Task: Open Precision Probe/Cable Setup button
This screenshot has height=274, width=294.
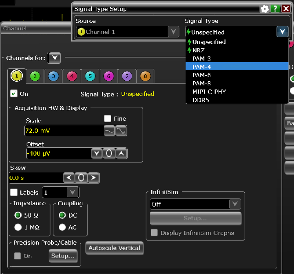Action: coord(63,256)
